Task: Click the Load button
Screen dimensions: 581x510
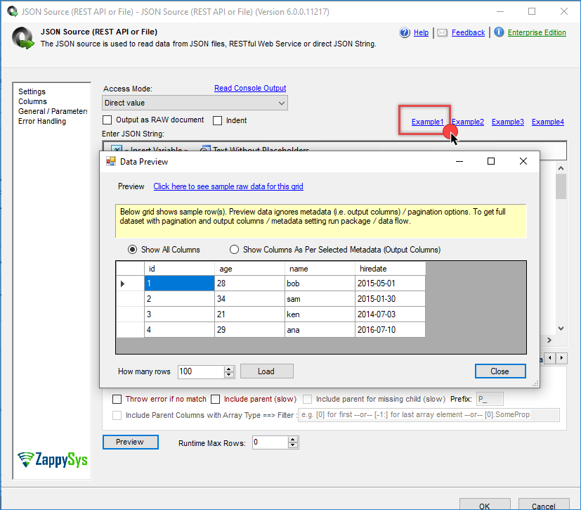Action: (x=266, y=371)
